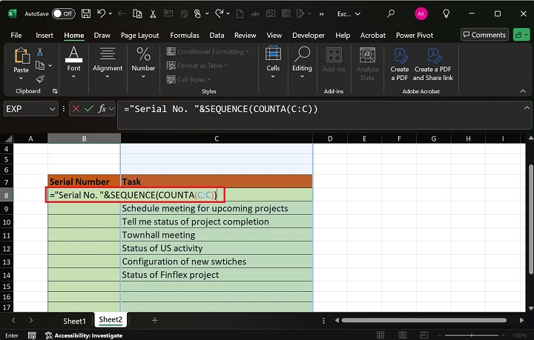Switch to the Sheet1 tab
The width and height of the screenshot is (534, 340).
pos(74,320)
